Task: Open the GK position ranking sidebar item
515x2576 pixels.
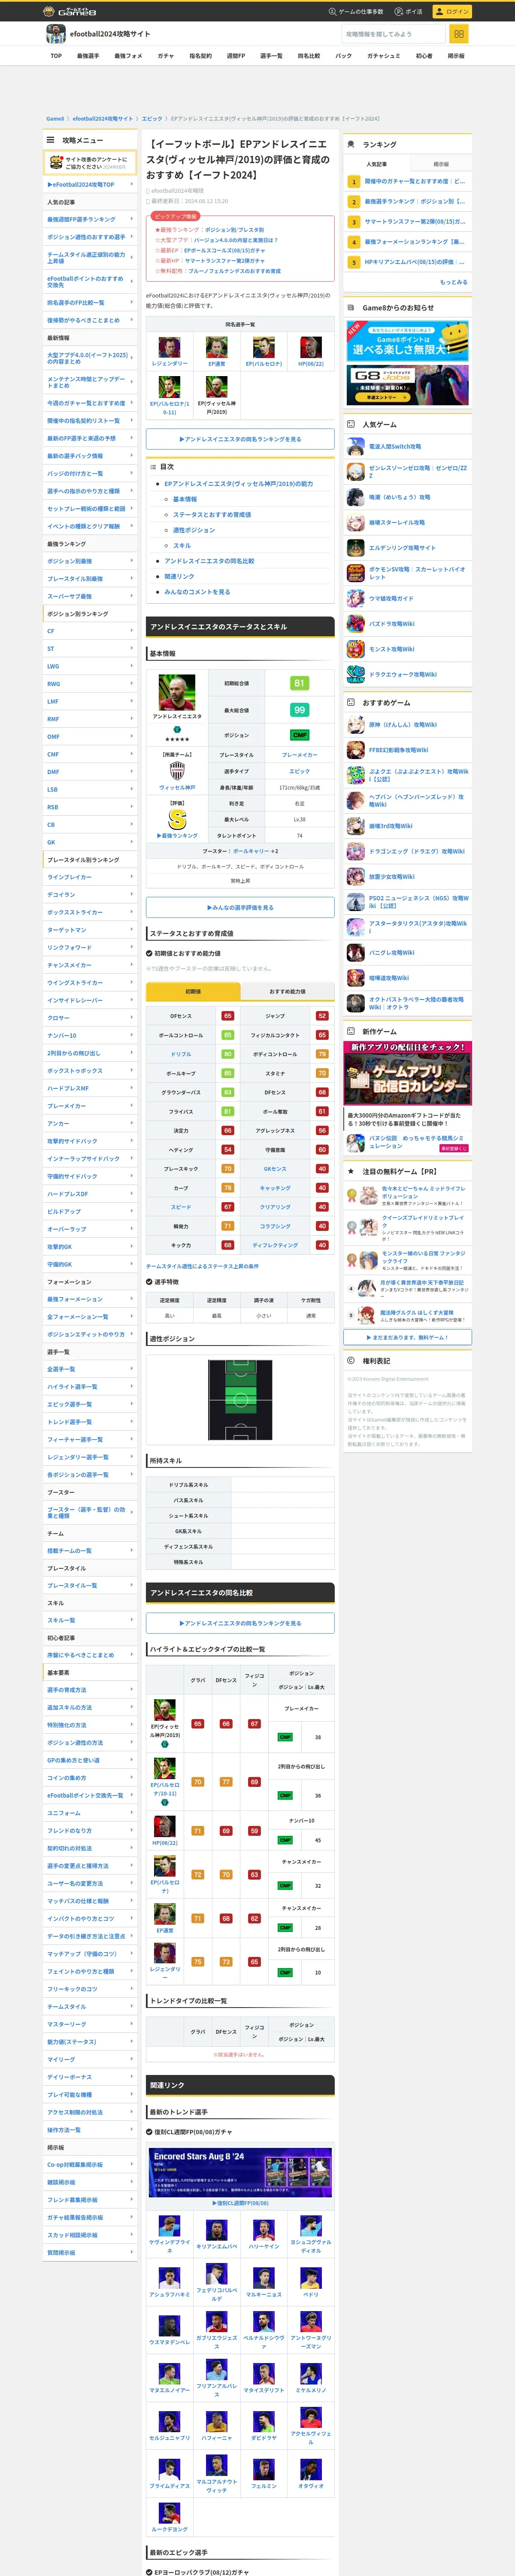Action: (x=90, y=842)
